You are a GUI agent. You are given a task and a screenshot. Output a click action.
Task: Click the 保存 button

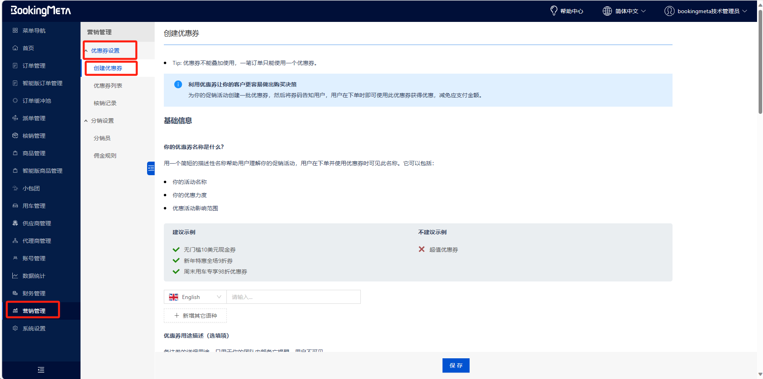[456, 365]
